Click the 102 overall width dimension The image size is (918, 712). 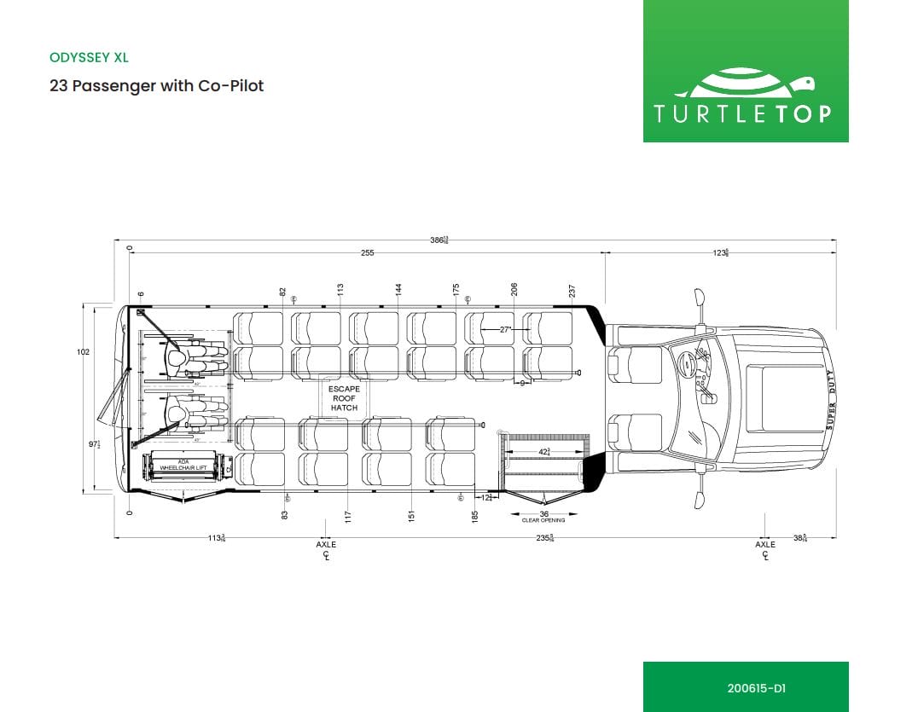[x=84, y=351]
